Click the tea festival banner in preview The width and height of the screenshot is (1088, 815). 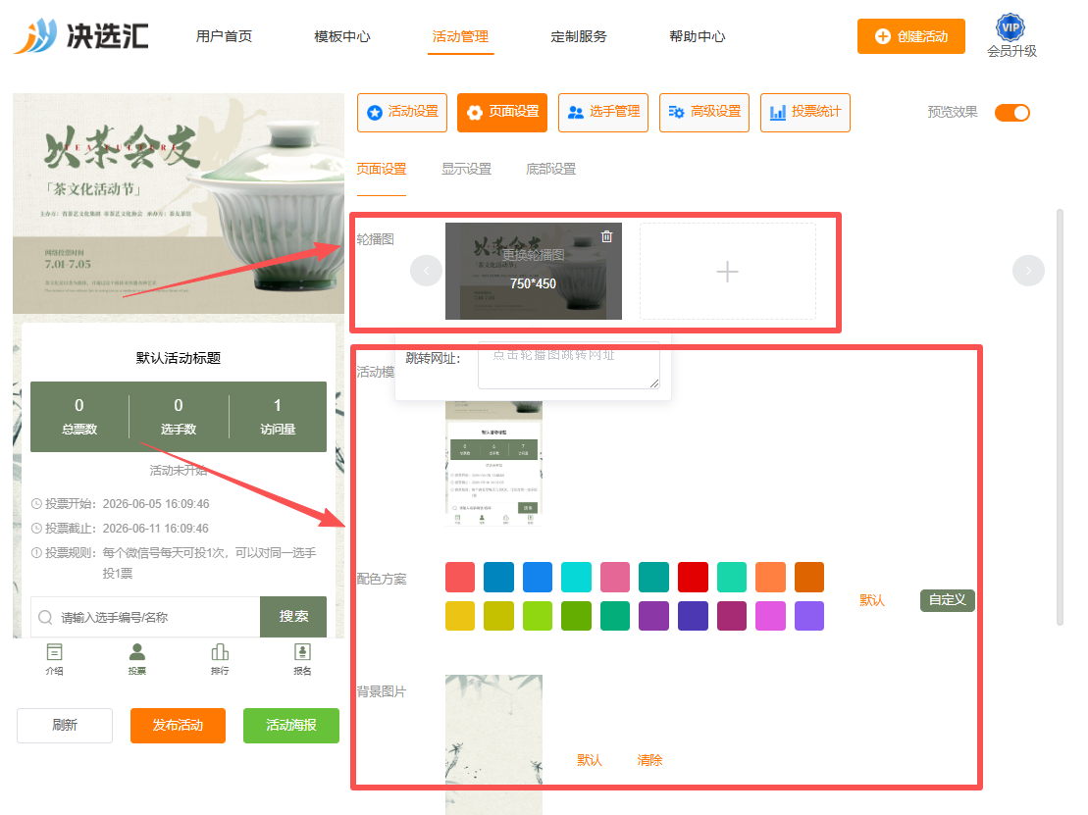pos(179,204)
